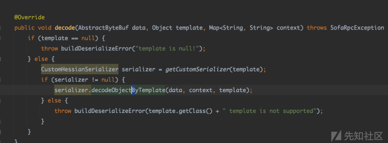
Task: Collapse the 'if (serializer != null)' fold marker
Action: click(x=1, y=80)
